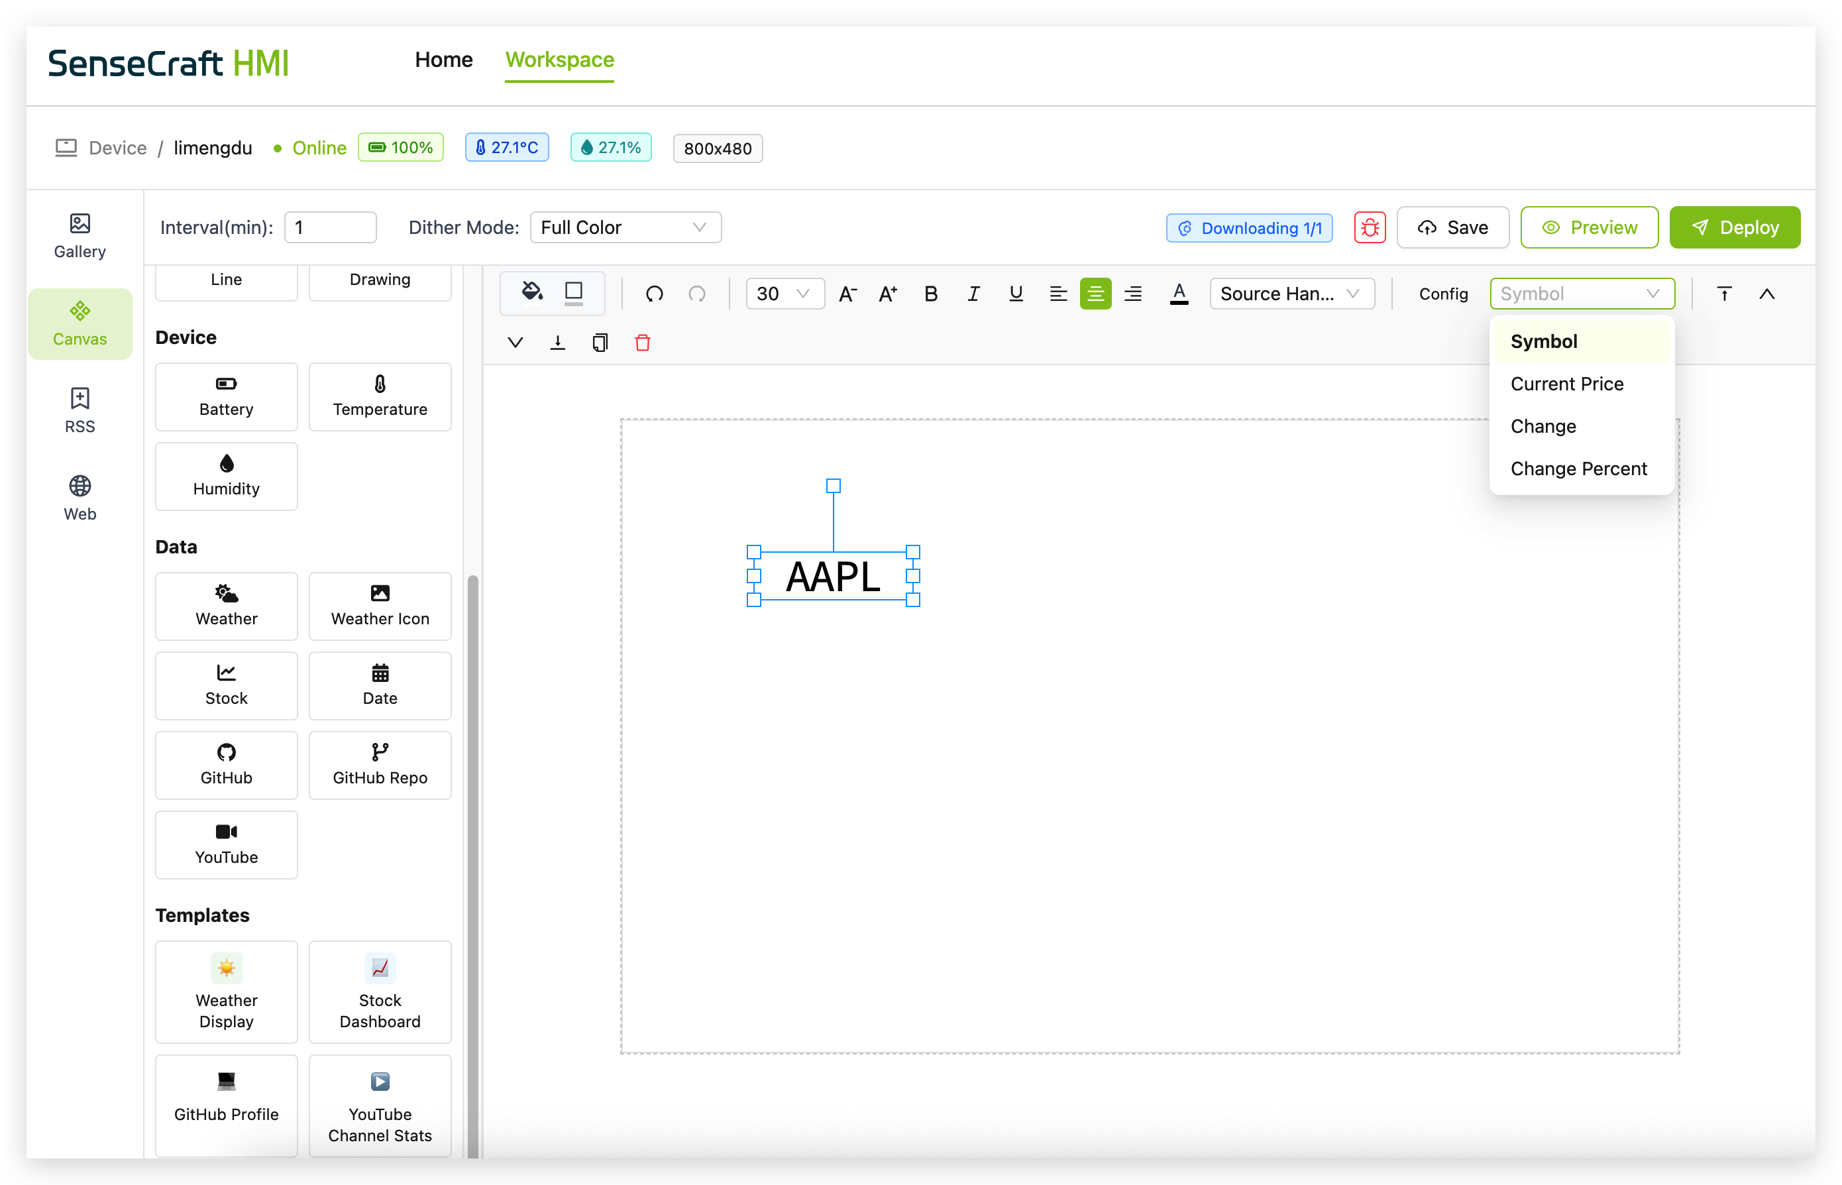Deploy the design to device
Viewport: 1842px width, 1185px height.
1734,227
